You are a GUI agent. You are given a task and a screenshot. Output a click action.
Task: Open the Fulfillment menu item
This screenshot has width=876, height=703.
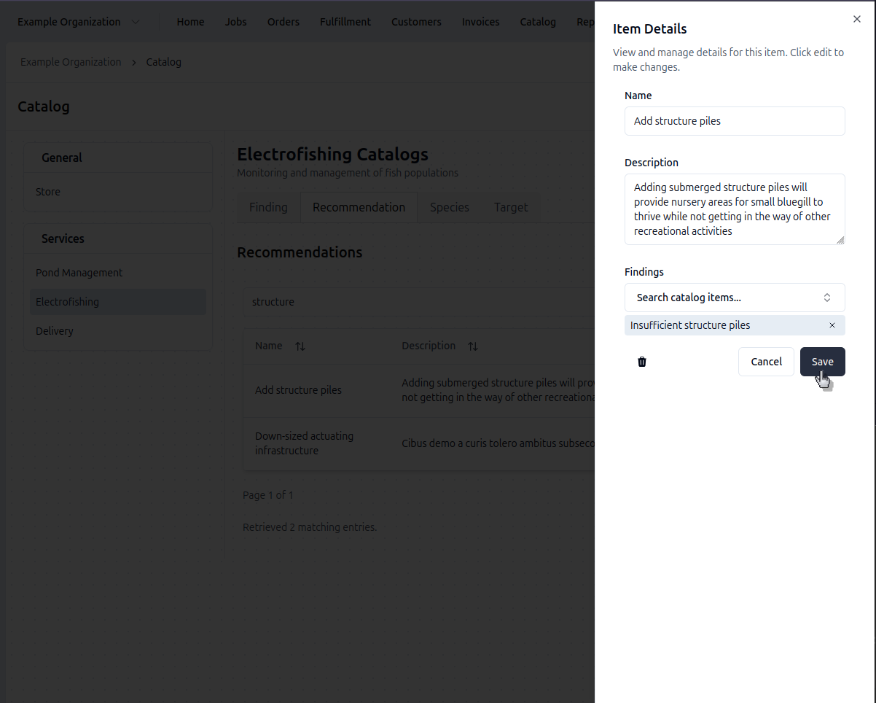click(x=345, y=22)
